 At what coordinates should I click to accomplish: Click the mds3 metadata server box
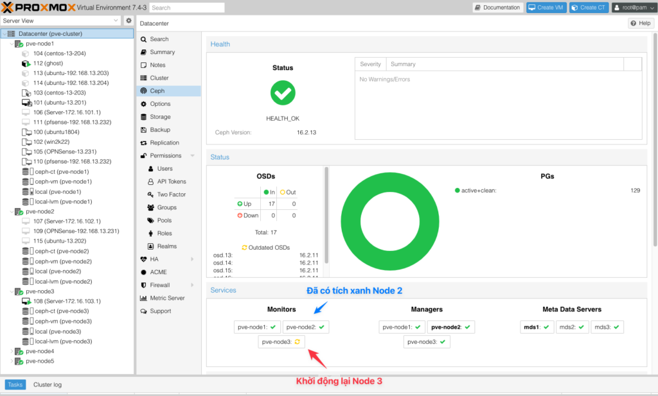(607, 327)
